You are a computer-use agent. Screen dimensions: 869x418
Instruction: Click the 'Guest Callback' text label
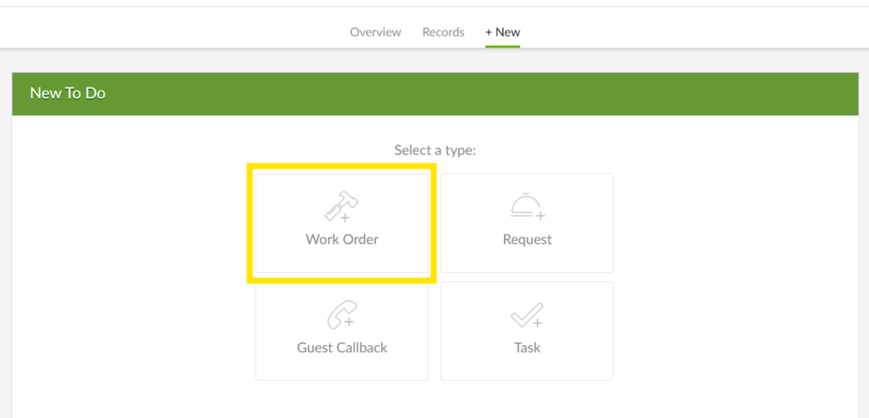pos(342,348)
